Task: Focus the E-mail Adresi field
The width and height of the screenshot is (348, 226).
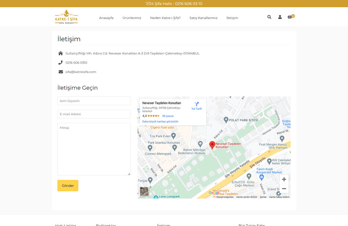Action: [94, 114]
